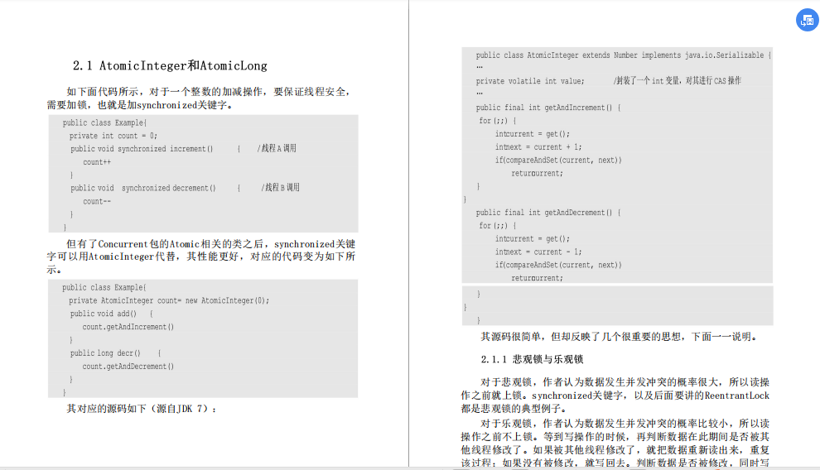Viewport: 820px width, 470px height.
Task: Click line "intnext = current - 1;"
Action: pos(538,252)
